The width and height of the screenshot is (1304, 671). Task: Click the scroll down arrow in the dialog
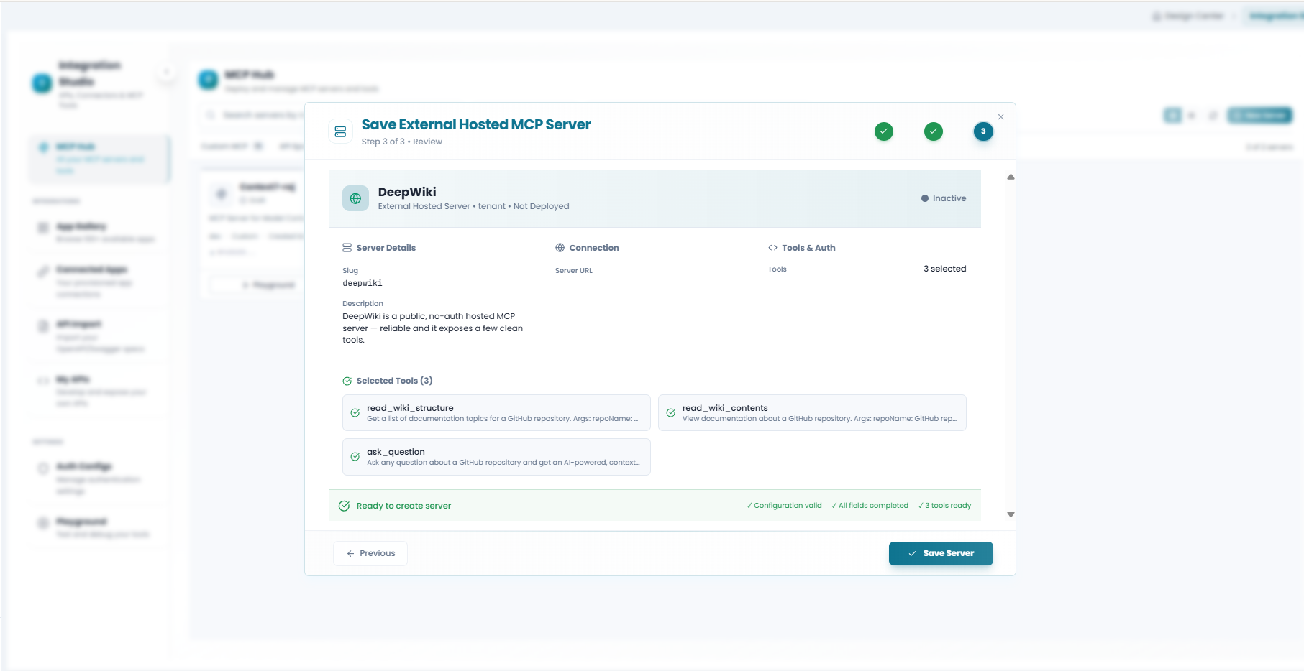pyautogui.click(x=1011, y=514)
